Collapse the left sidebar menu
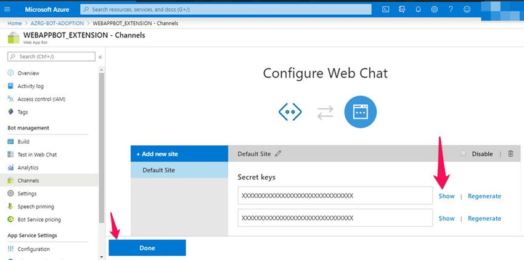 pos(100,57)
